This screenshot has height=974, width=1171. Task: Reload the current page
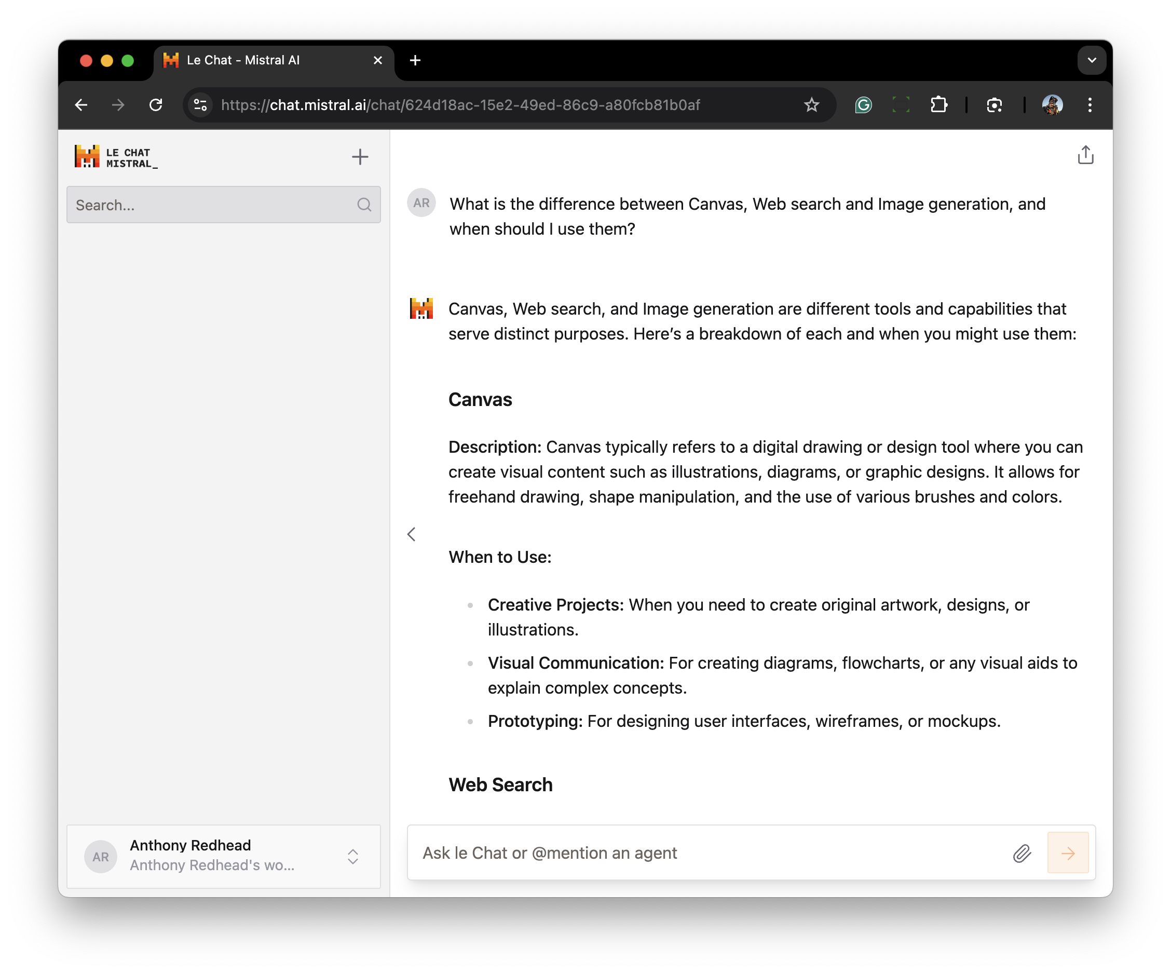(156, 105)
